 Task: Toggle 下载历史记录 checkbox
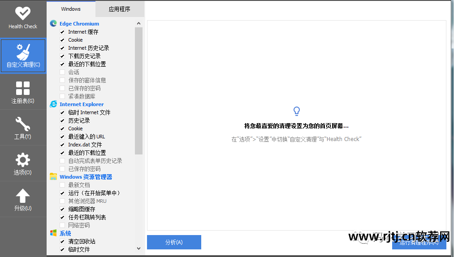pyautogui.click(x=62, y=56)
